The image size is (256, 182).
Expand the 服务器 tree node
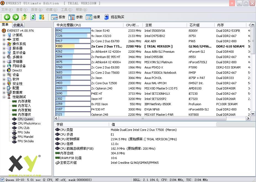4,48
